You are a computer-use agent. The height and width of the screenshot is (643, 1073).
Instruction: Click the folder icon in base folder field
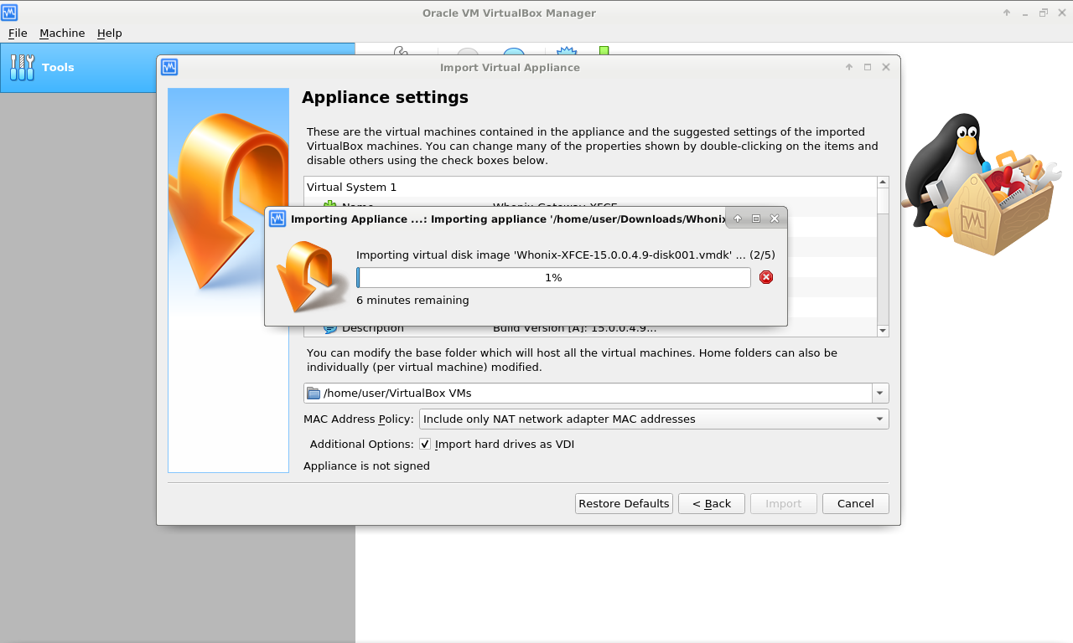314,394
